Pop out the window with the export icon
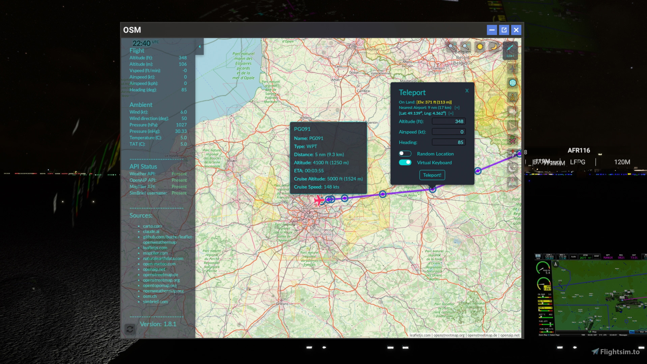The height and width of the screenshot is (364, 647). pyautogui.click(x=504, y=30)
